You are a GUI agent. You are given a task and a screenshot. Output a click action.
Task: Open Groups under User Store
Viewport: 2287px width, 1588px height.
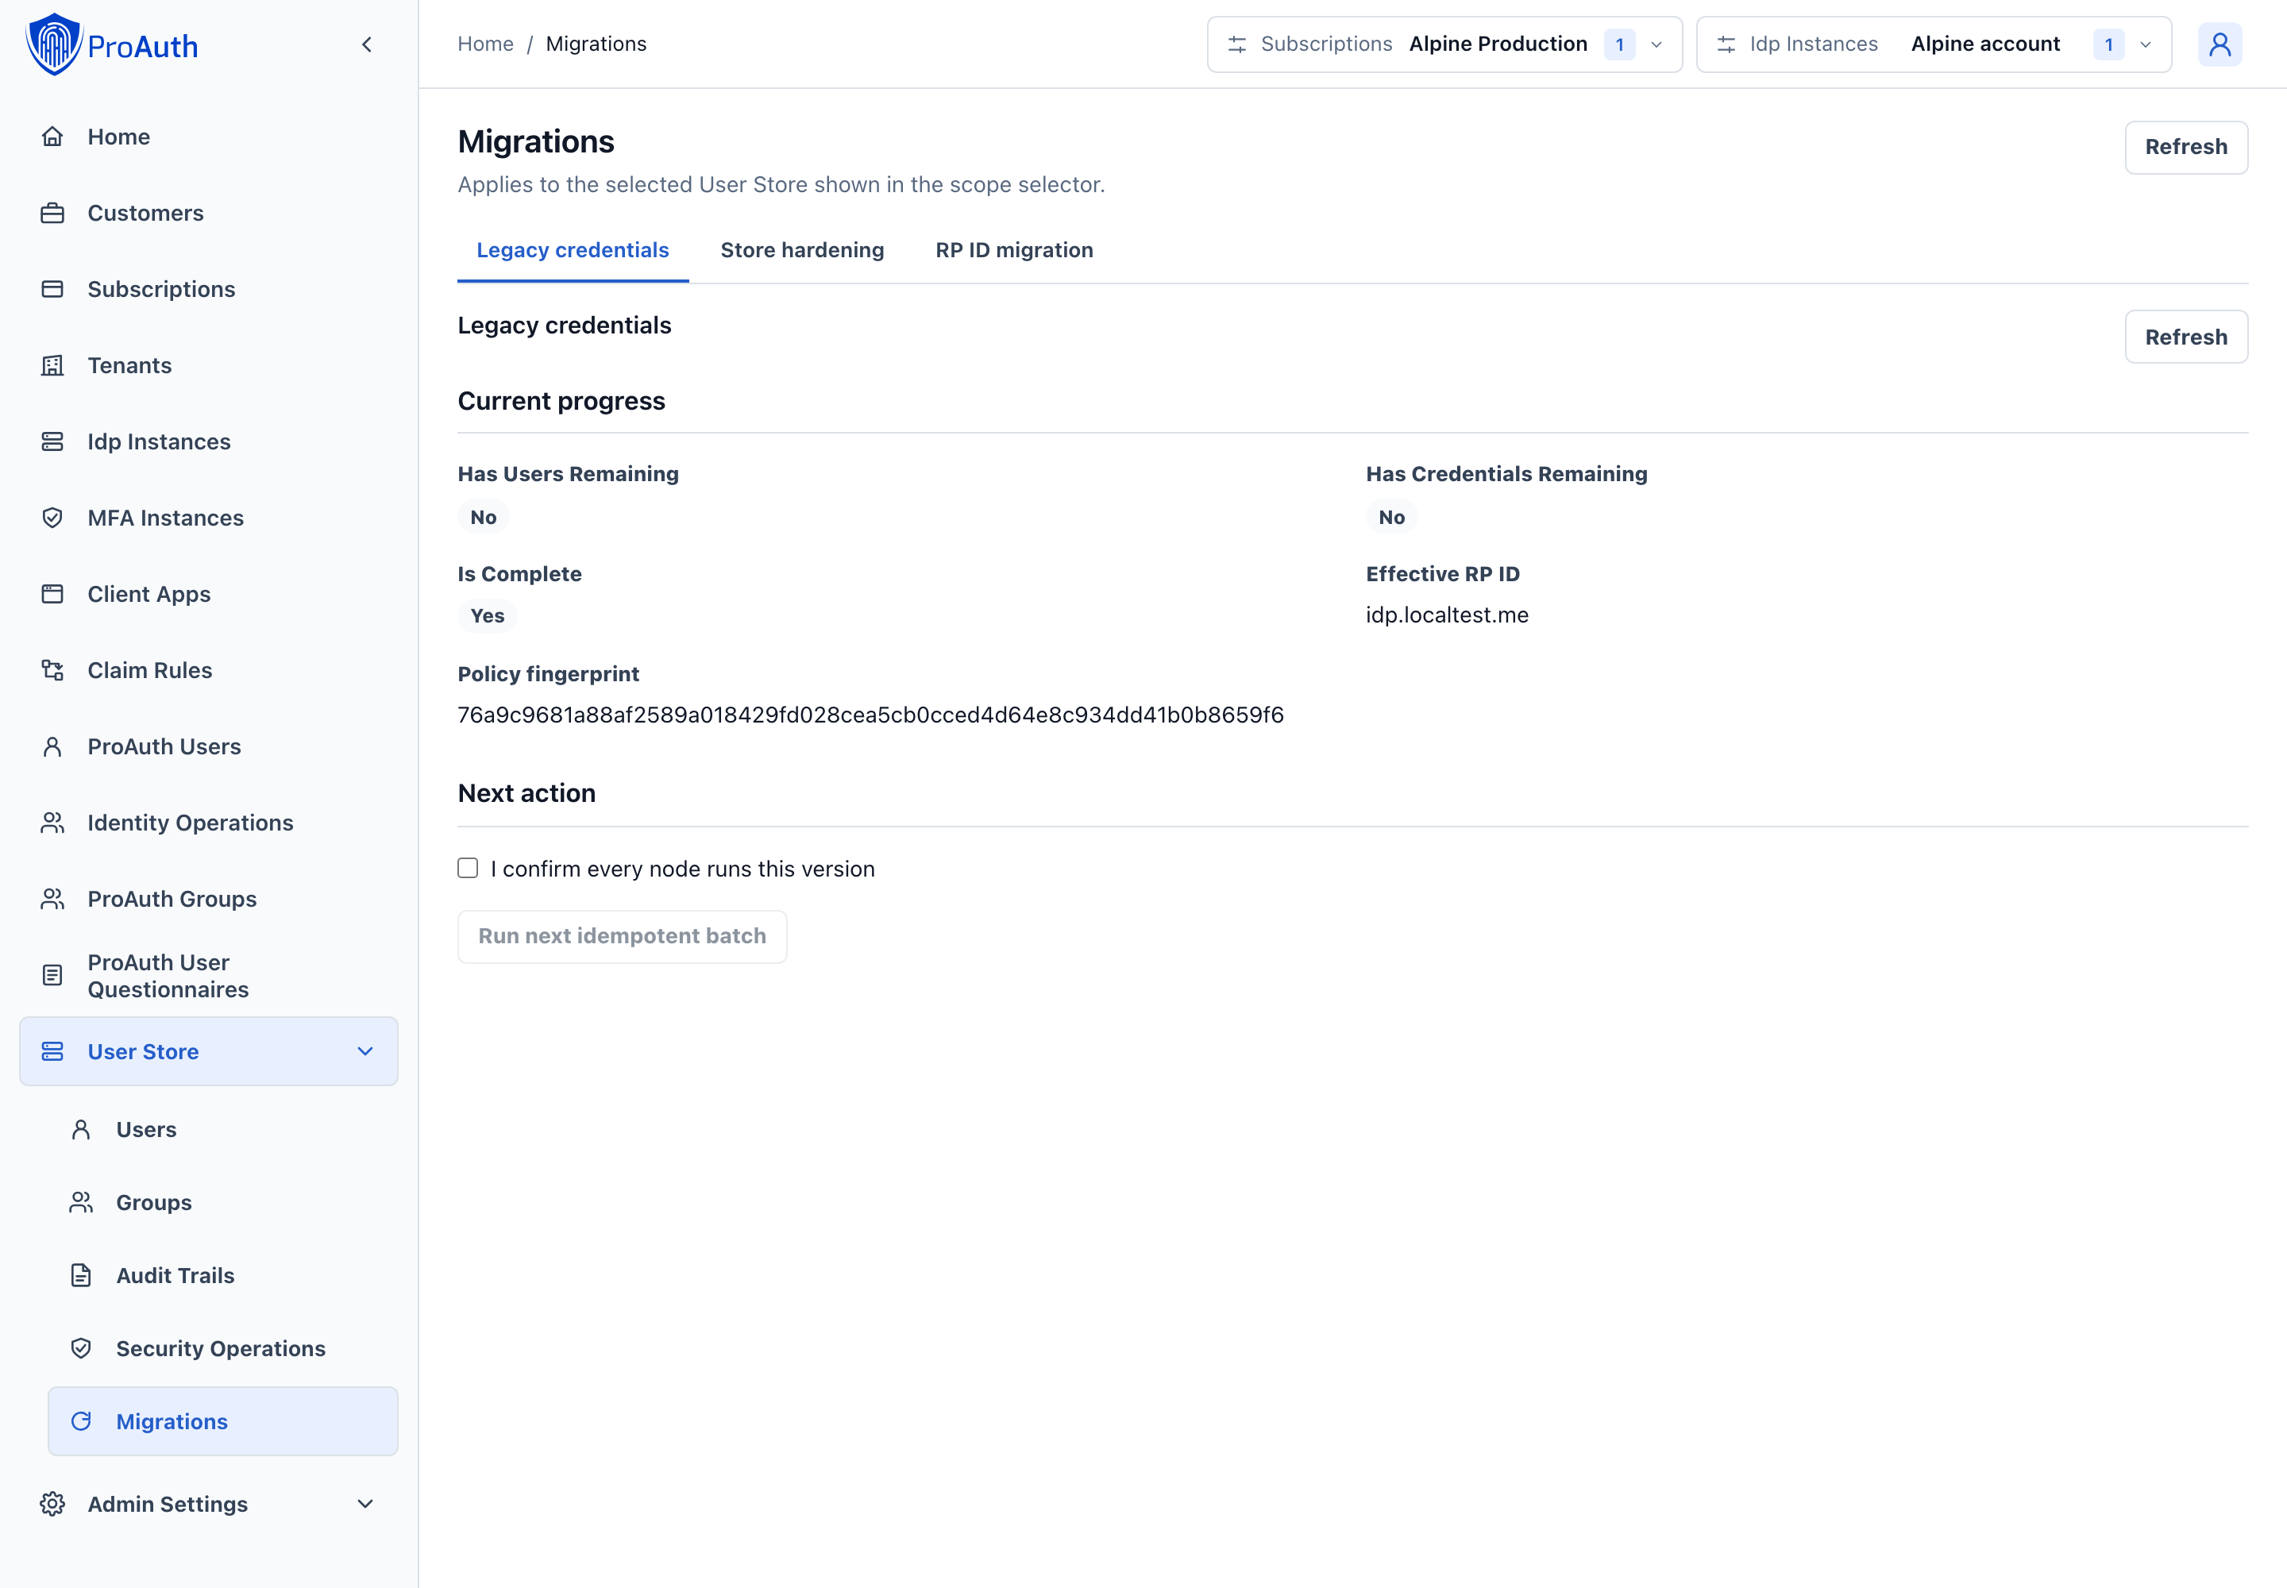coord(223,1203)
